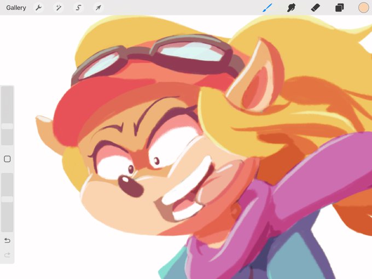
Task: Click the brush opacity slider handle
Action: [7, 199]
